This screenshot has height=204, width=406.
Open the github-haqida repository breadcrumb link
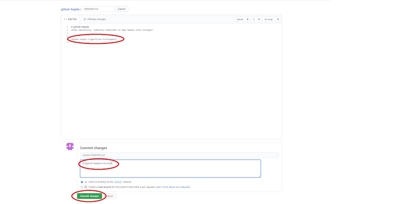70,9
